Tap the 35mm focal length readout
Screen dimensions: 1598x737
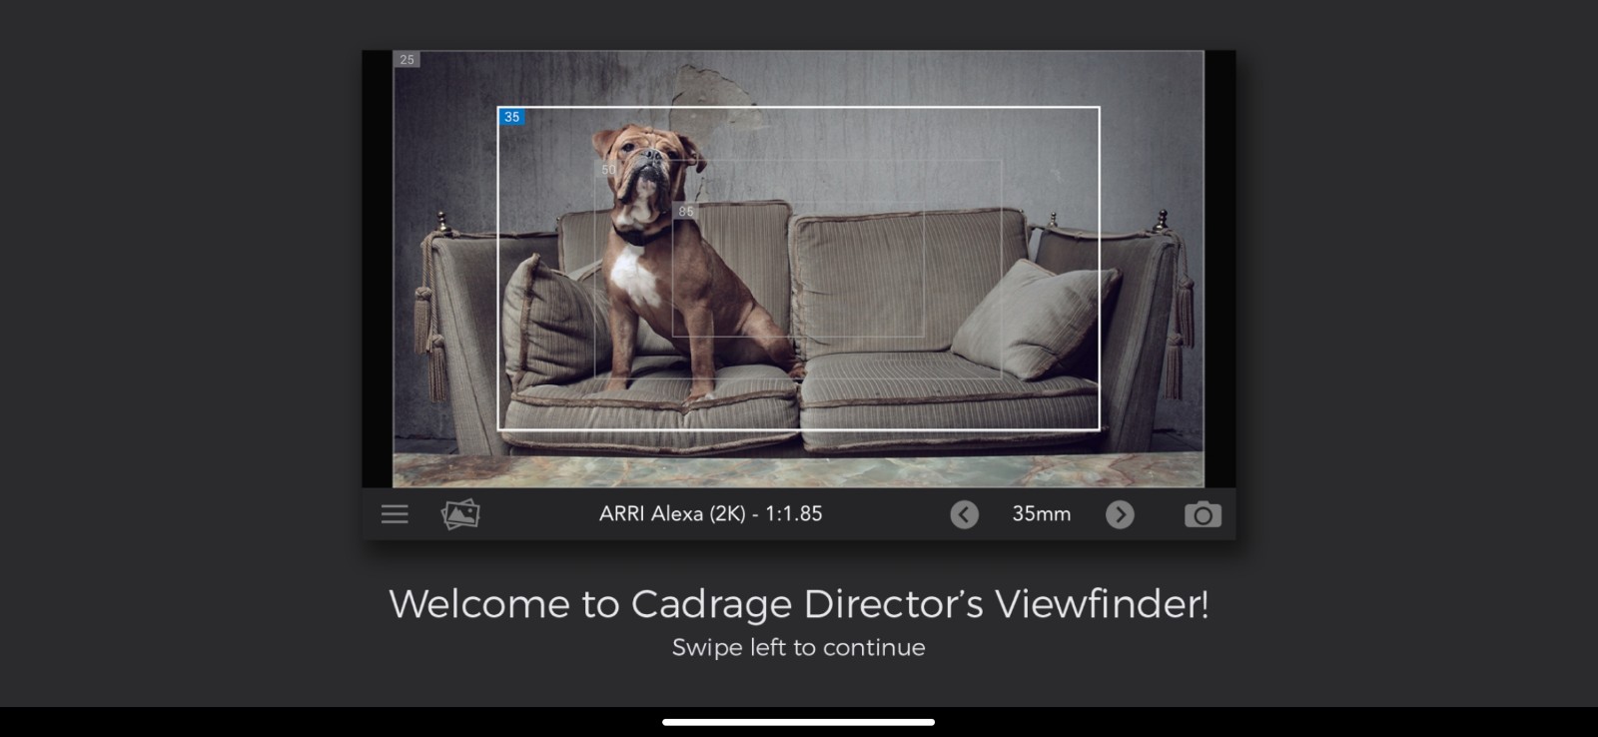point(1041,514)
